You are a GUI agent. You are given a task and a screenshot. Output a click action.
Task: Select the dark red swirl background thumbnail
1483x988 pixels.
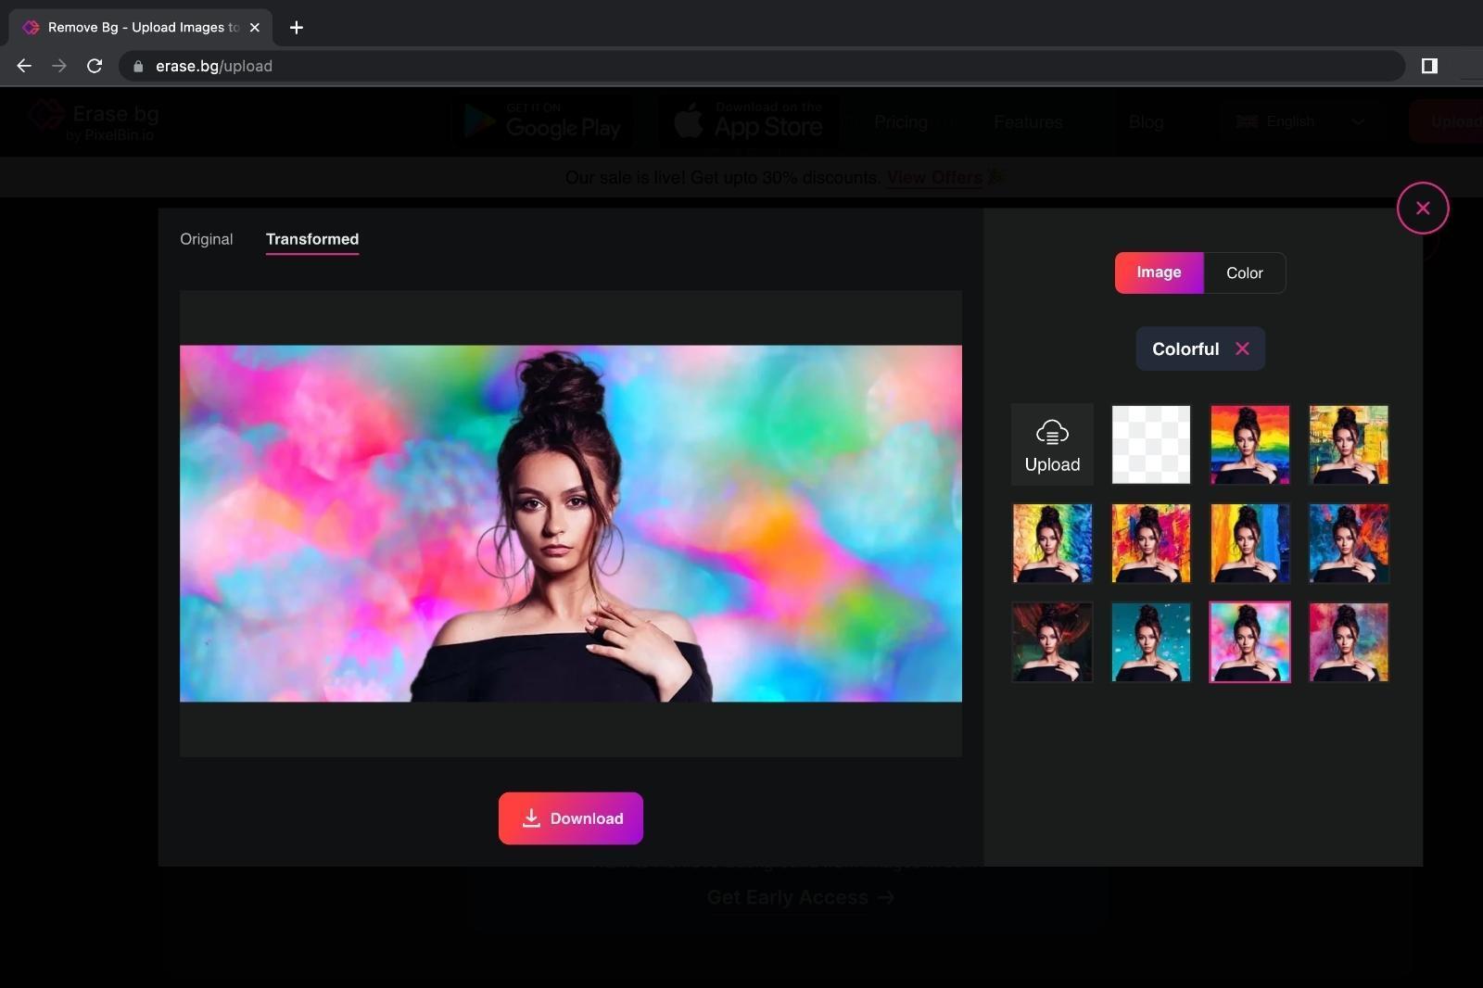[1052, 642]
